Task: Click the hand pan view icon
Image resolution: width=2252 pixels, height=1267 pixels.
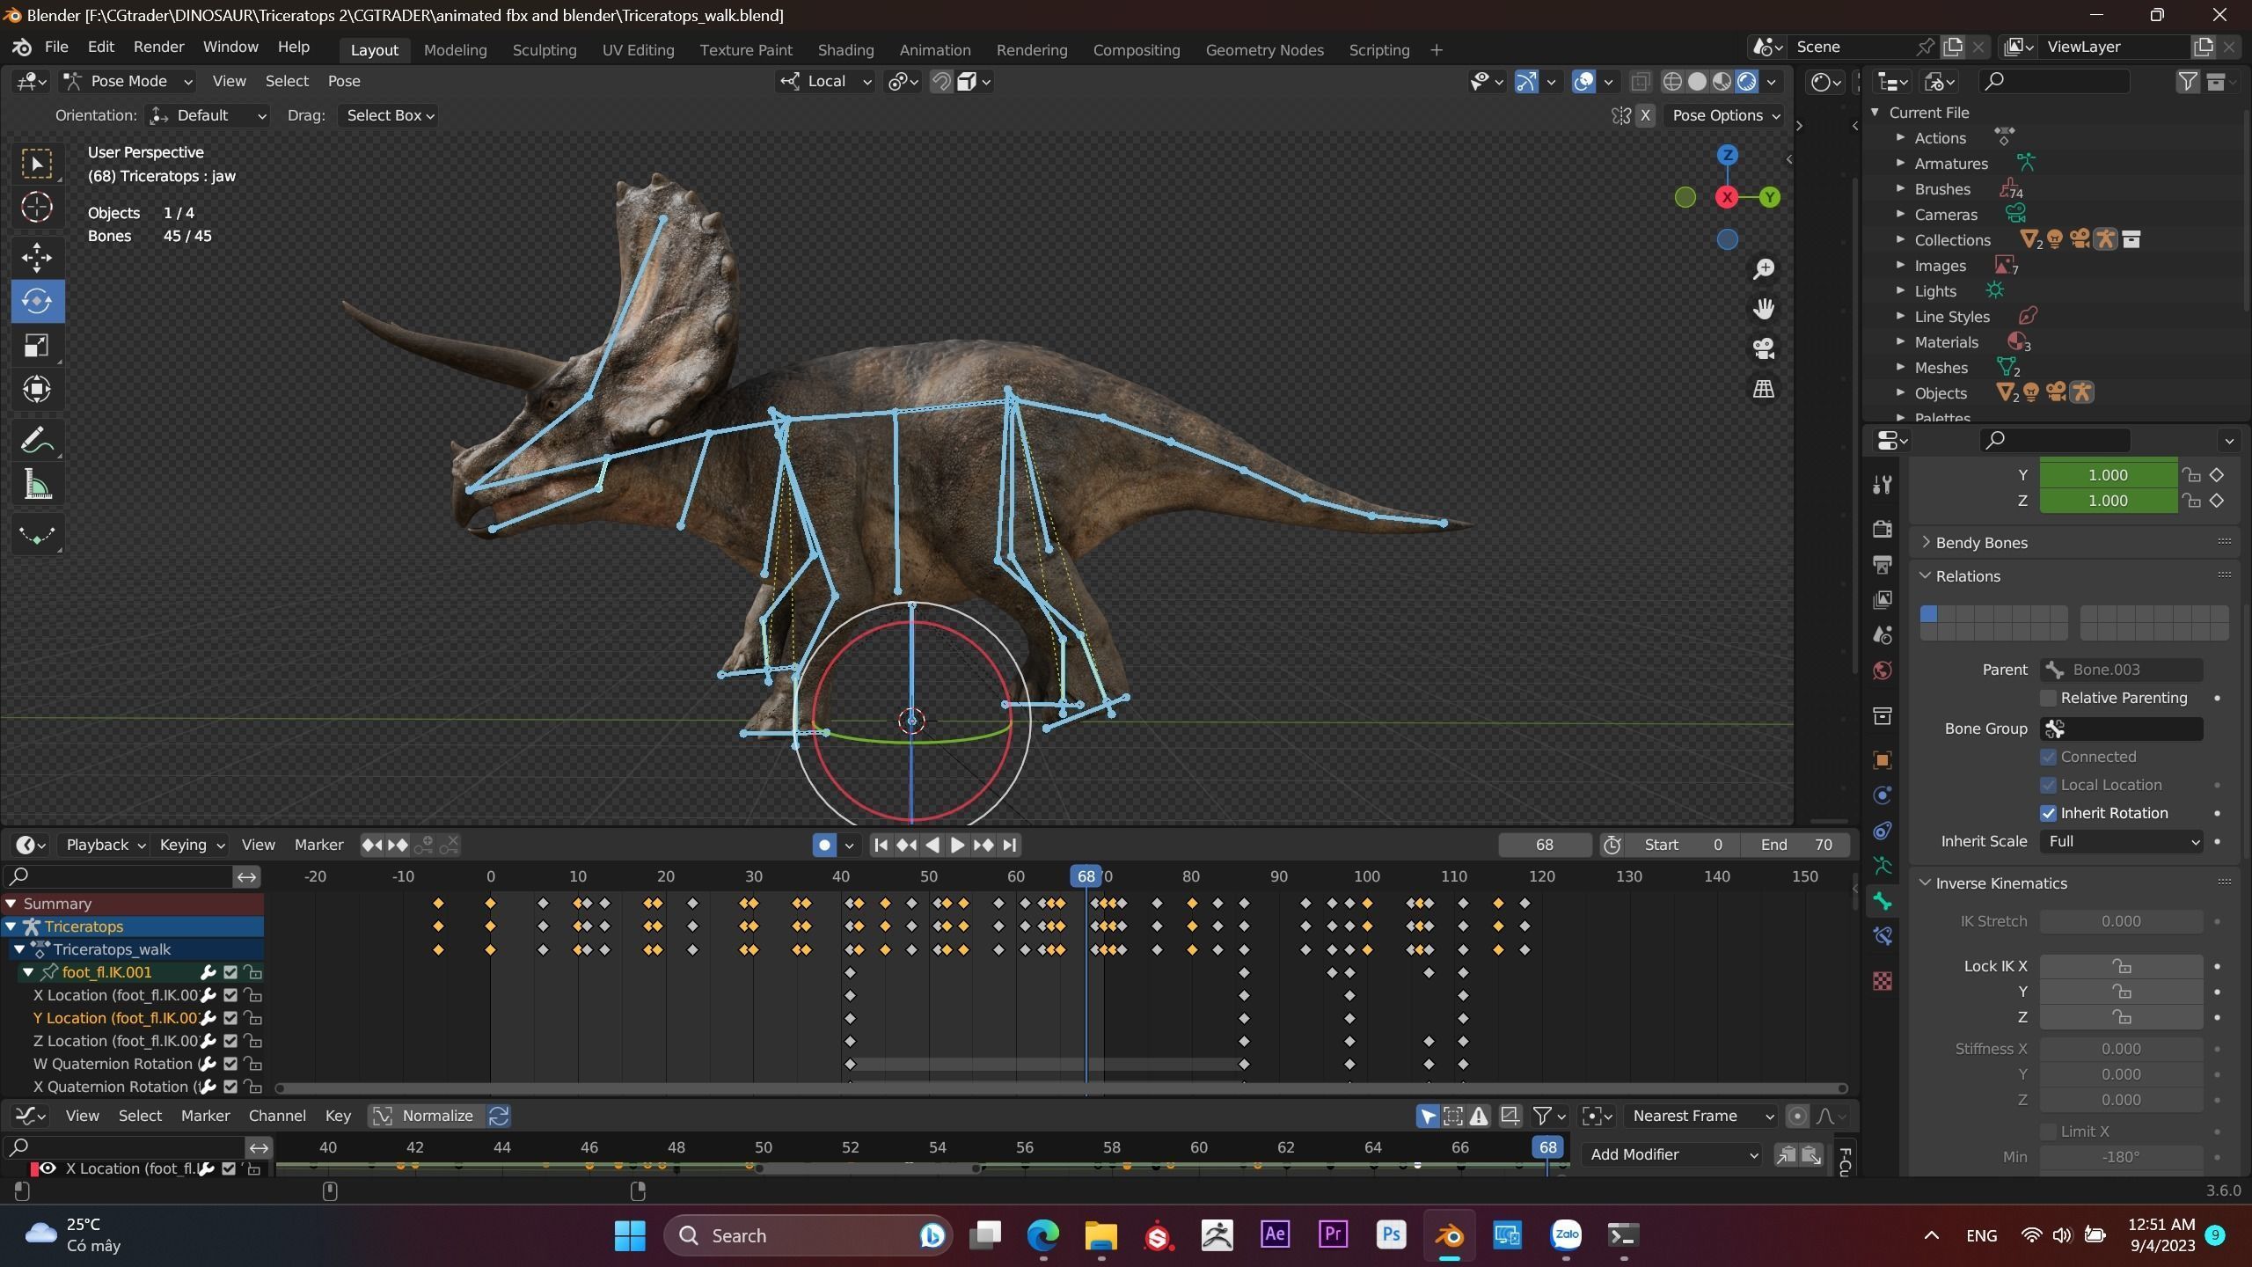Action: 1763,309
